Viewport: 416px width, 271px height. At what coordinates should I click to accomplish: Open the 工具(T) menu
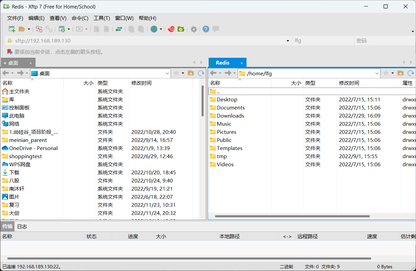tap(102, 18)
